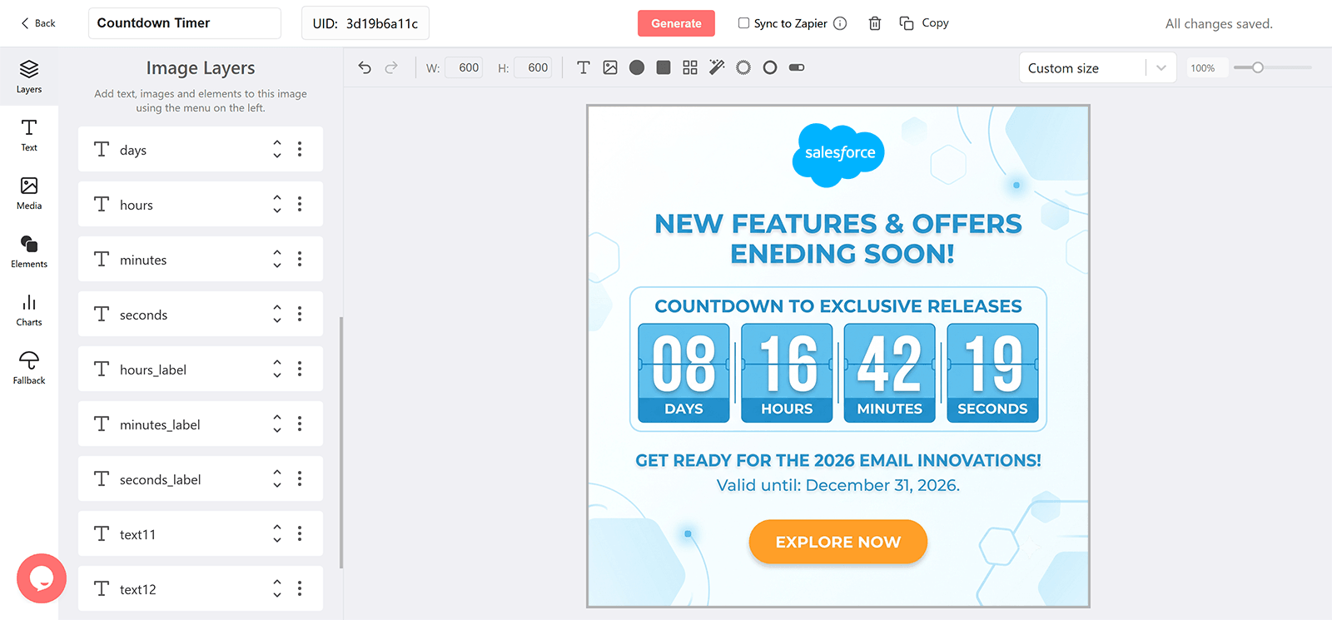Open the Fallback panel in sidebar
The height and width of the screenshot is (620, 1332).
pos(29,368)
